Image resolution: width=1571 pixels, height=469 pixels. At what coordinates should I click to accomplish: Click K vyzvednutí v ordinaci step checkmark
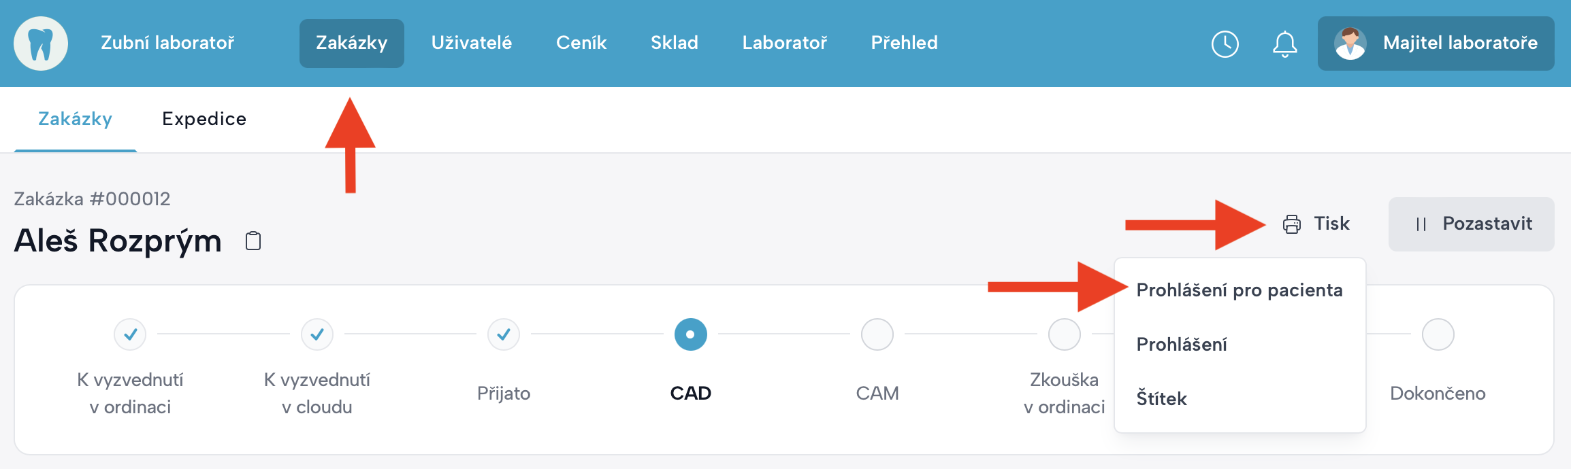pyautogui.click(x=130, y=334)
